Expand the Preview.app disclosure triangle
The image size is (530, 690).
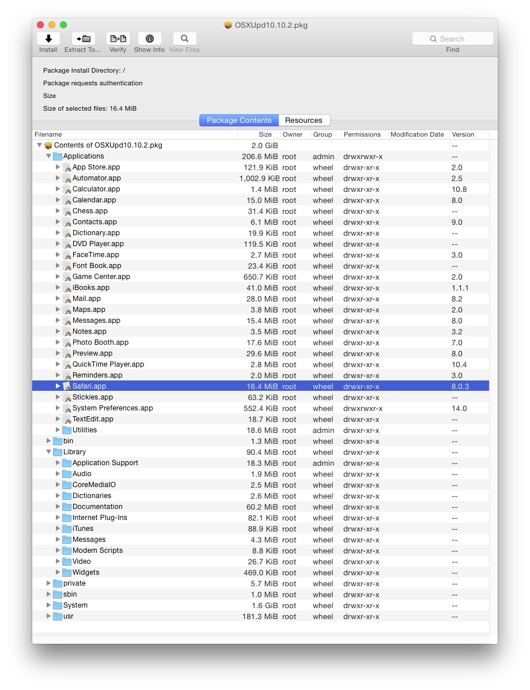tap(58, 353)
